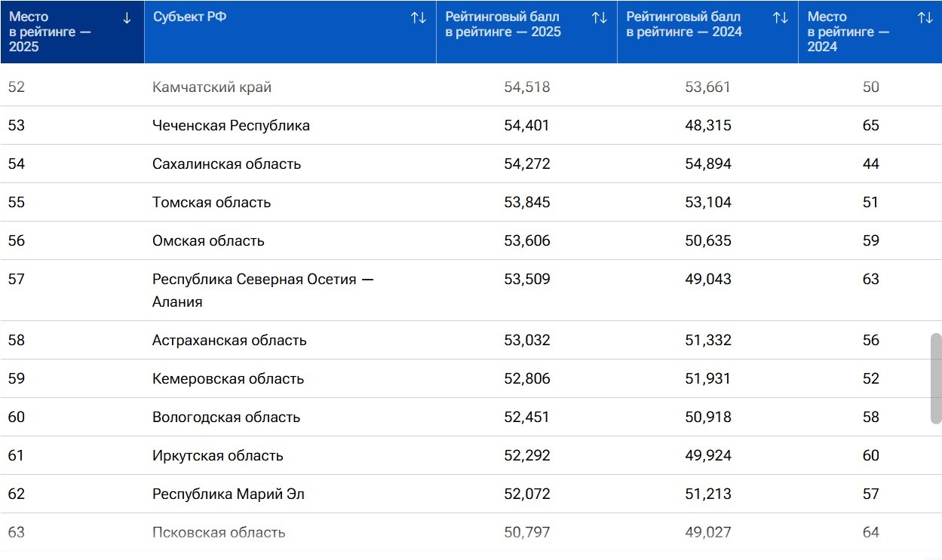Click the sort arrow in 'Место в рейтинге — 2025' header
This screenshot has width=942, height=560.
point(127,18)
